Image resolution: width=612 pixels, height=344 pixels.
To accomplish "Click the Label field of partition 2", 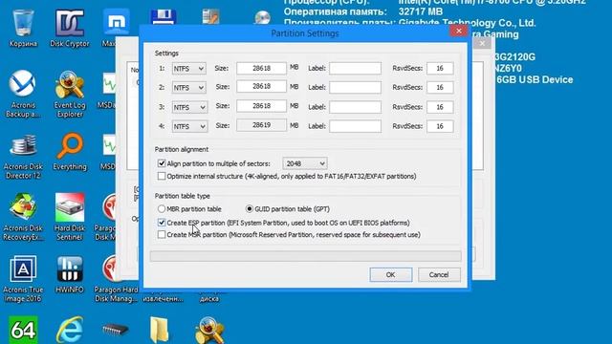I will 355,87.
